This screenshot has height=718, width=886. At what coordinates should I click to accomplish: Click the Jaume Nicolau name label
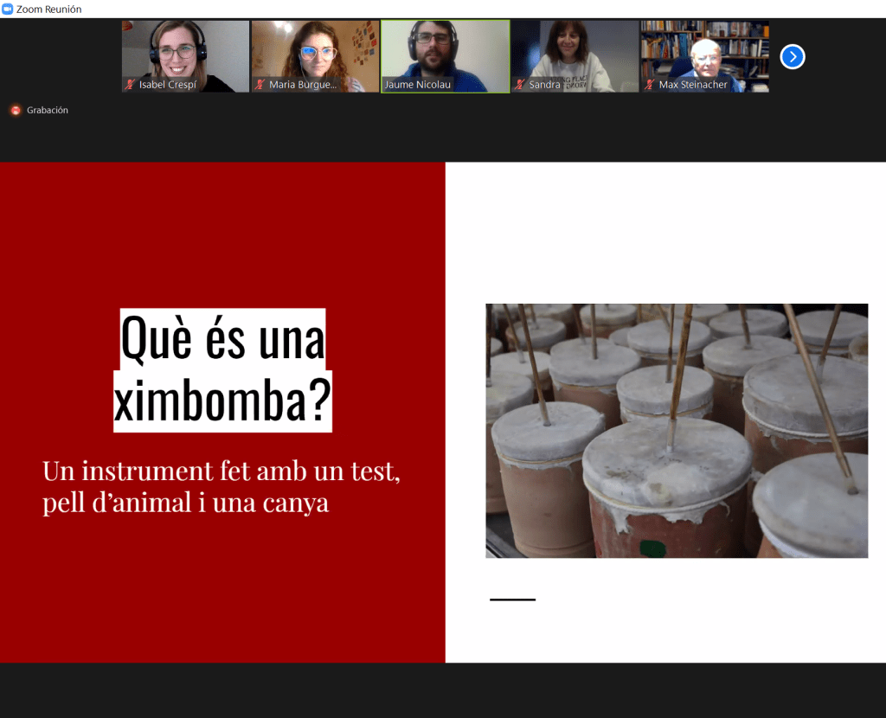pos(418,85)
